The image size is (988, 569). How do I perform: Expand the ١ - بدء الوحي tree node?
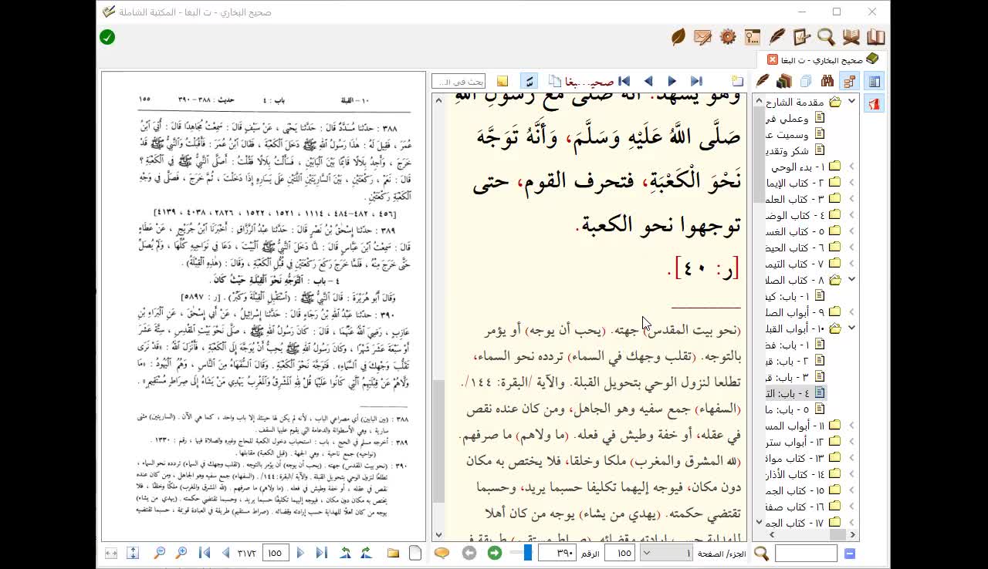(x=851, y=167)
